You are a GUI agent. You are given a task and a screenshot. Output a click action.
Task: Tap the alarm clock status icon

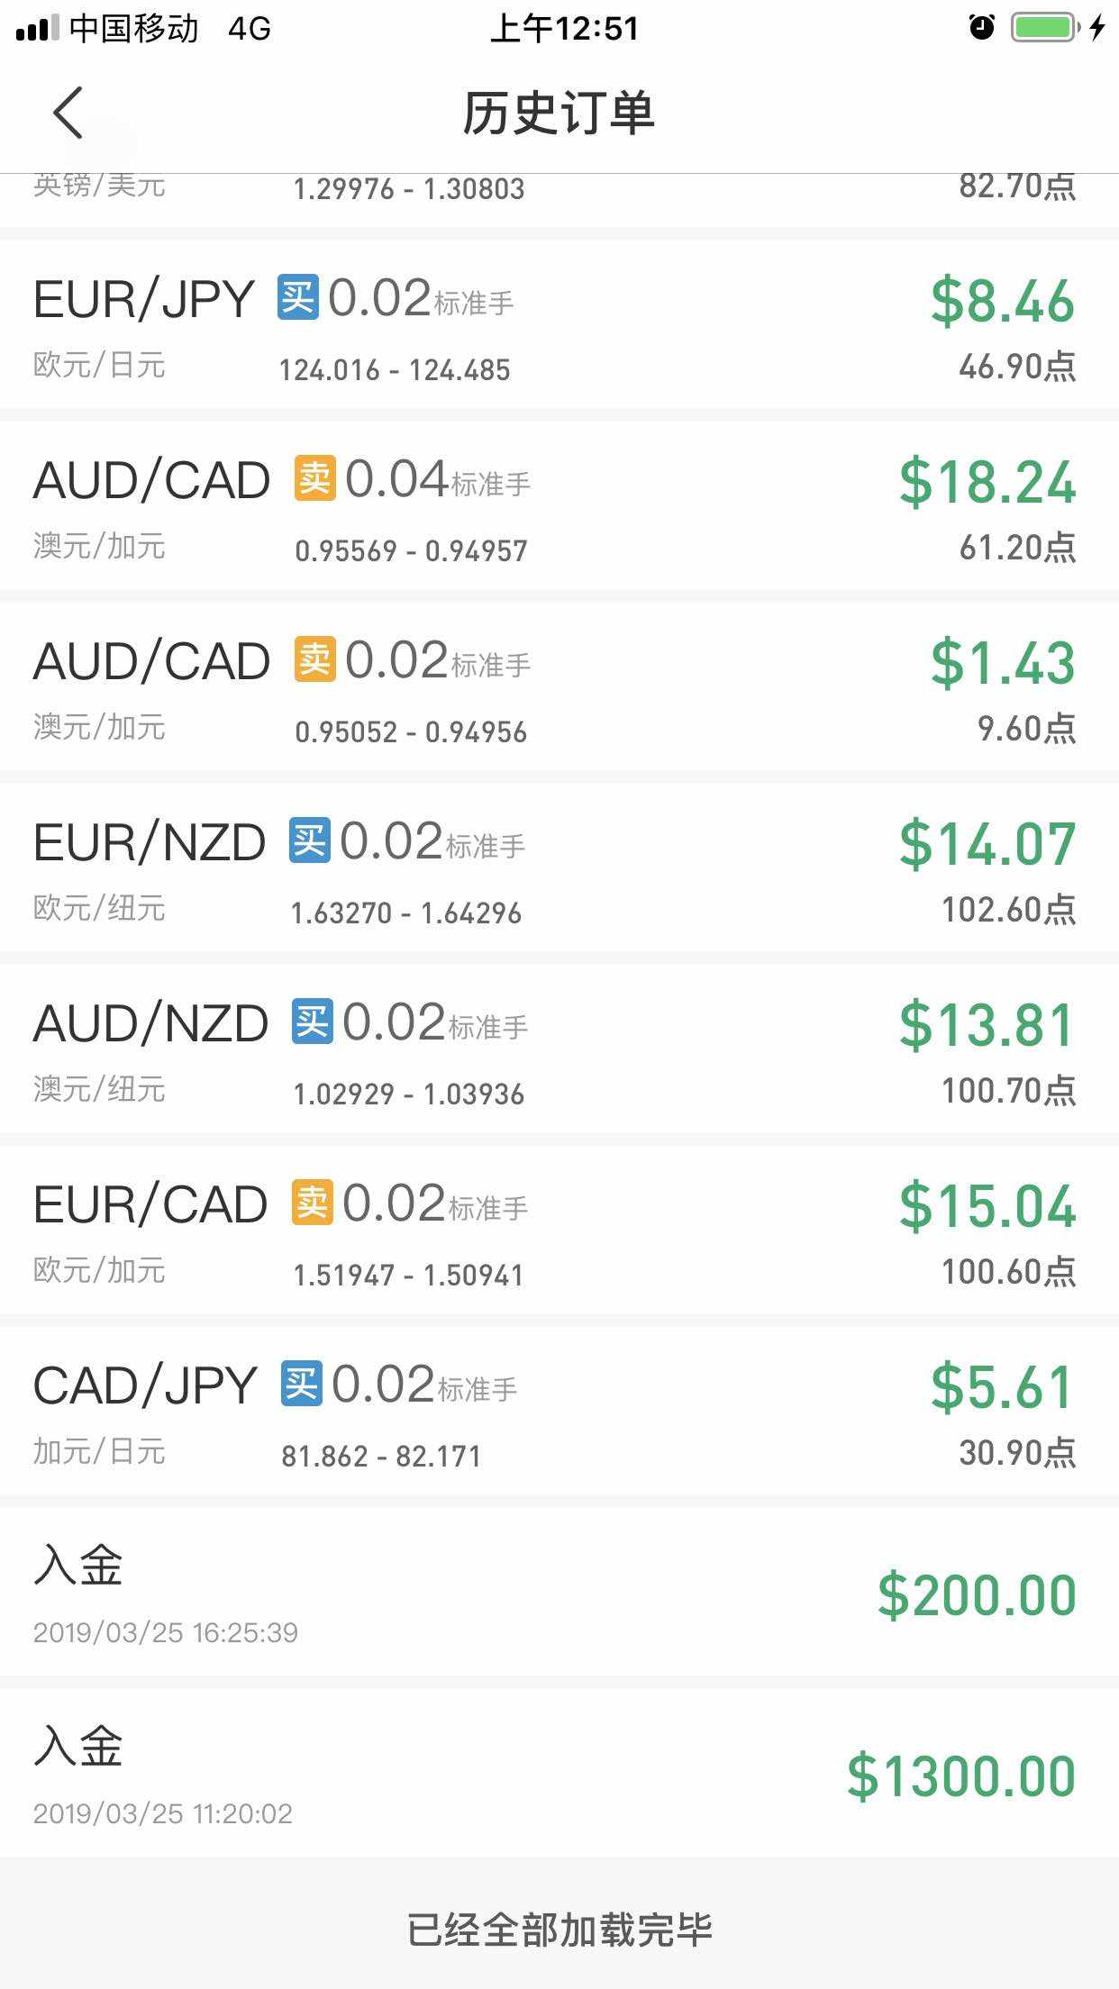pos(981,28)
